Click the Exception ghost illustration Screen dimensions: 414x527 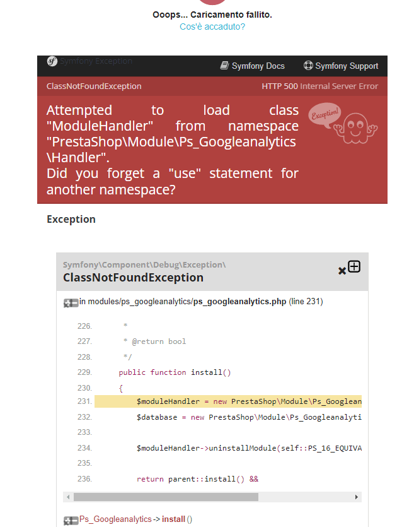[343, 123]
